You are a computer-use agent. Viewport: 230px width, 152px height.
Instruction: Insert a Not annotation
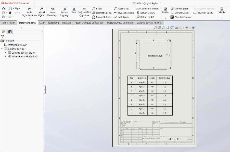(x=74, y=10)
